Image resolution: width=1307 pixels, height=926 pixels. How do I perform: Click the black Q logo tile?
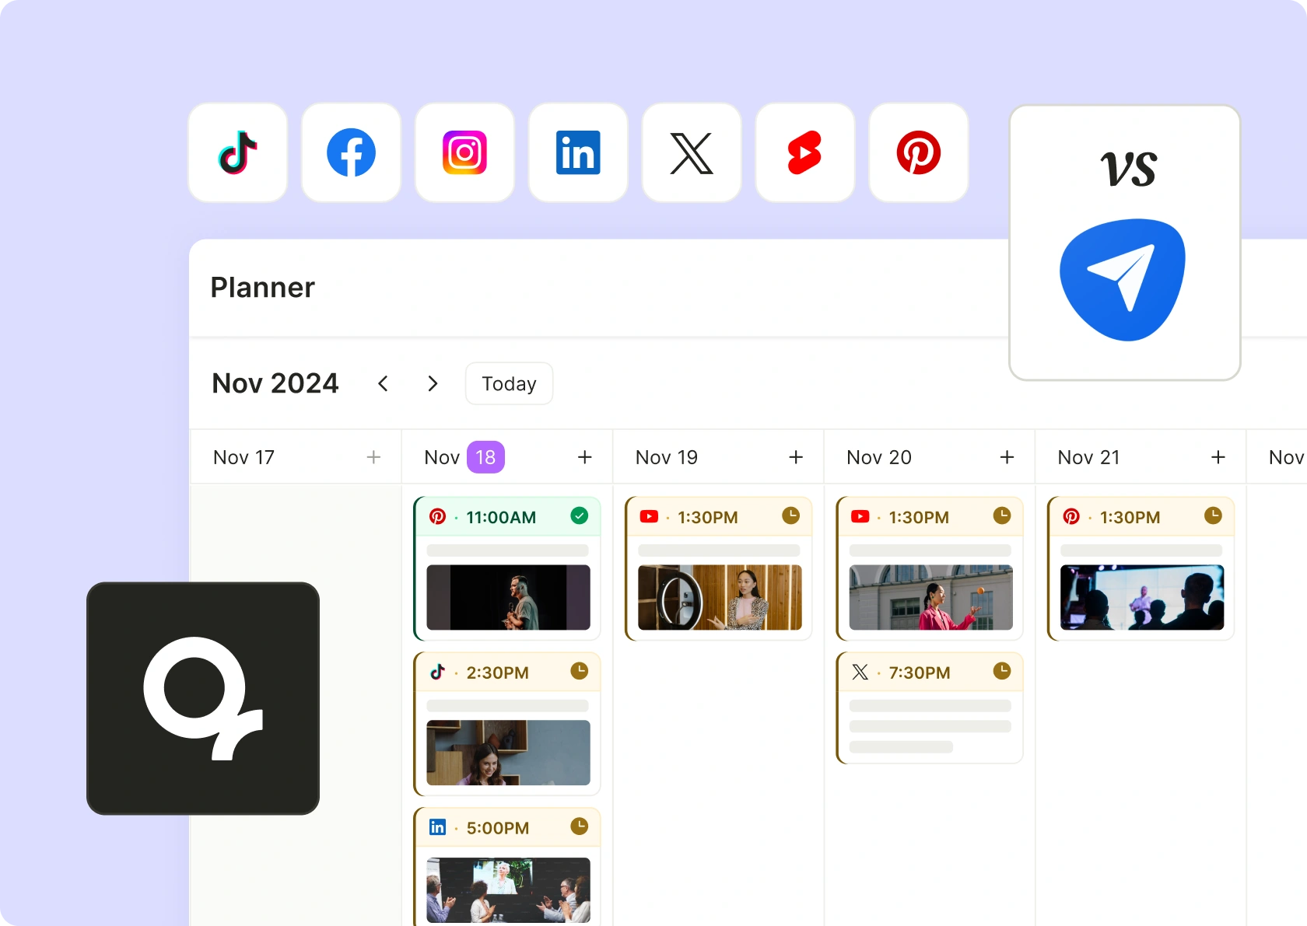[203, 698]
